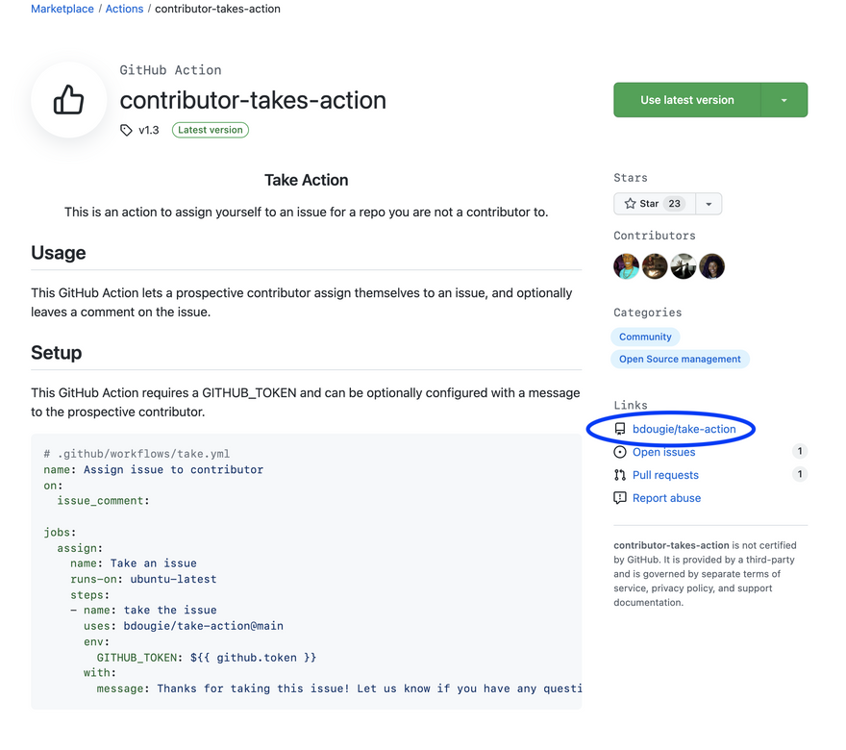Select the Open Source management category tag

(680, 360)
